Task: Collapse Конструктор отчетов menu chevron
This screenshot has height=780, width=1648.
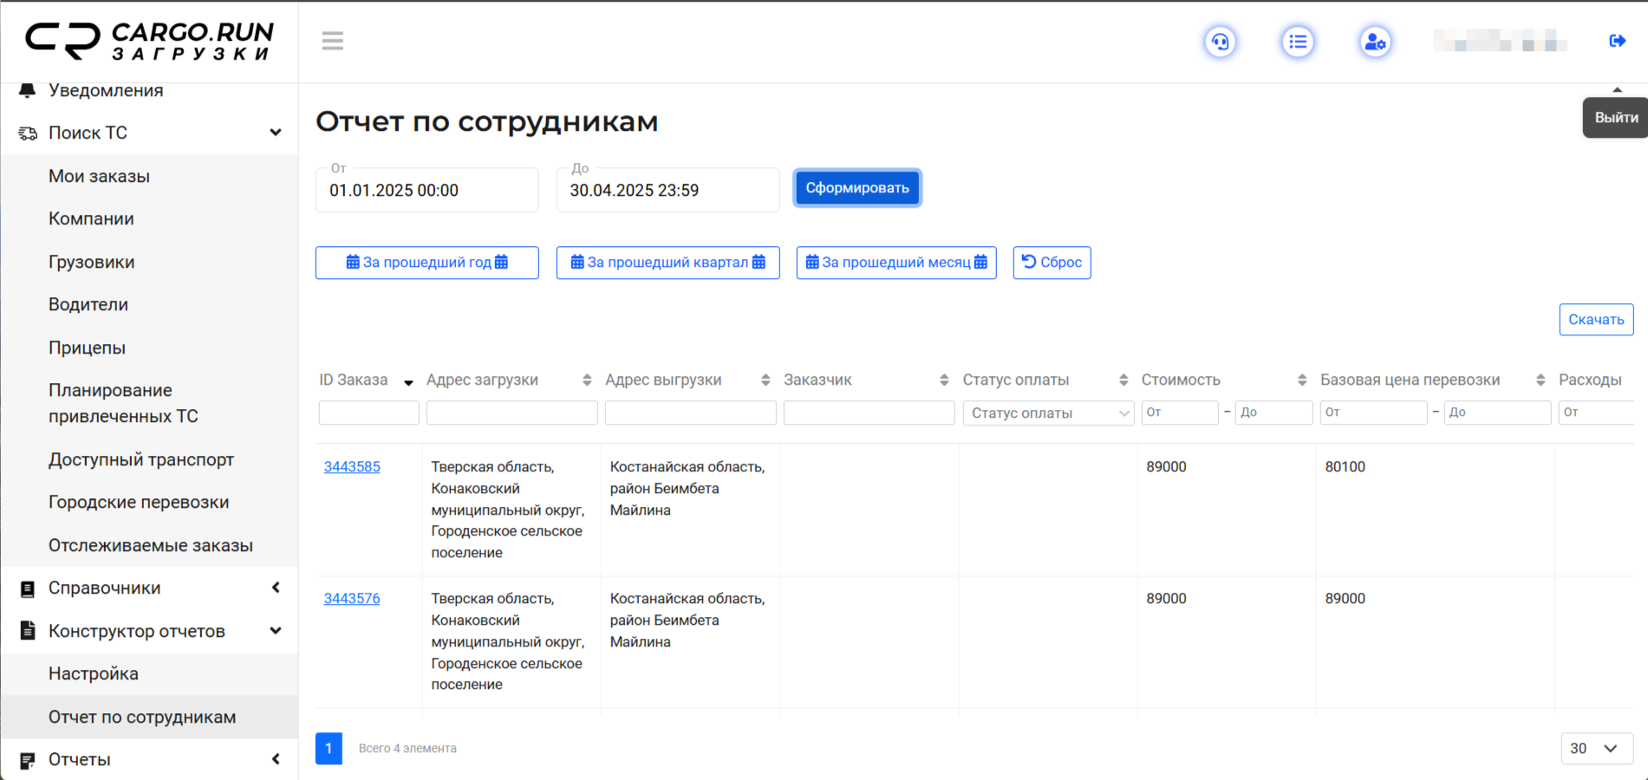Action: pos(276,630)
